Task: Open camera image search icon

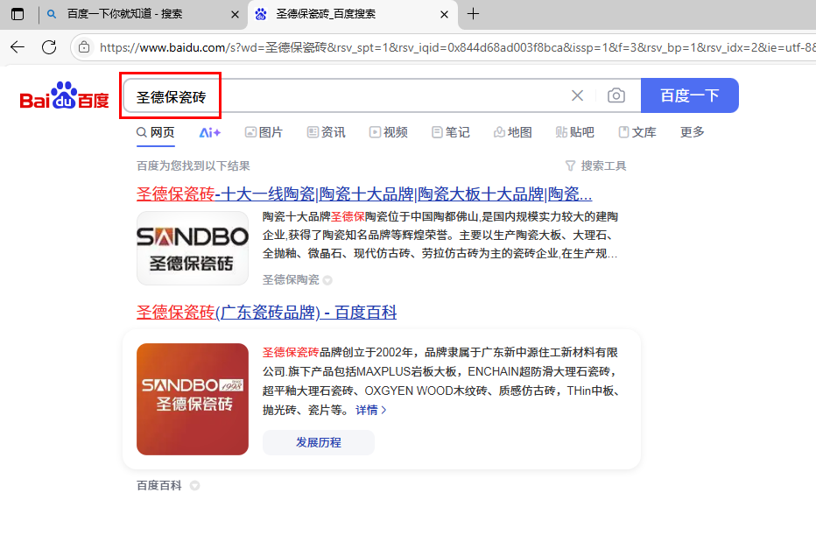Action: [616, 95]
